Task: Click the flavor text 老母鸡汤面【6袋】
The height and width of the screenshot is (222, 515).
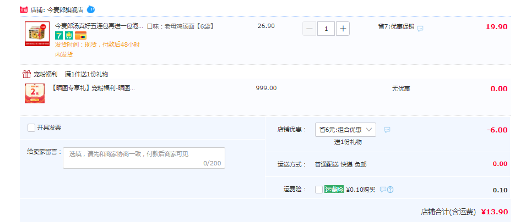Action: pyautogui.click(x=189, y=26)
